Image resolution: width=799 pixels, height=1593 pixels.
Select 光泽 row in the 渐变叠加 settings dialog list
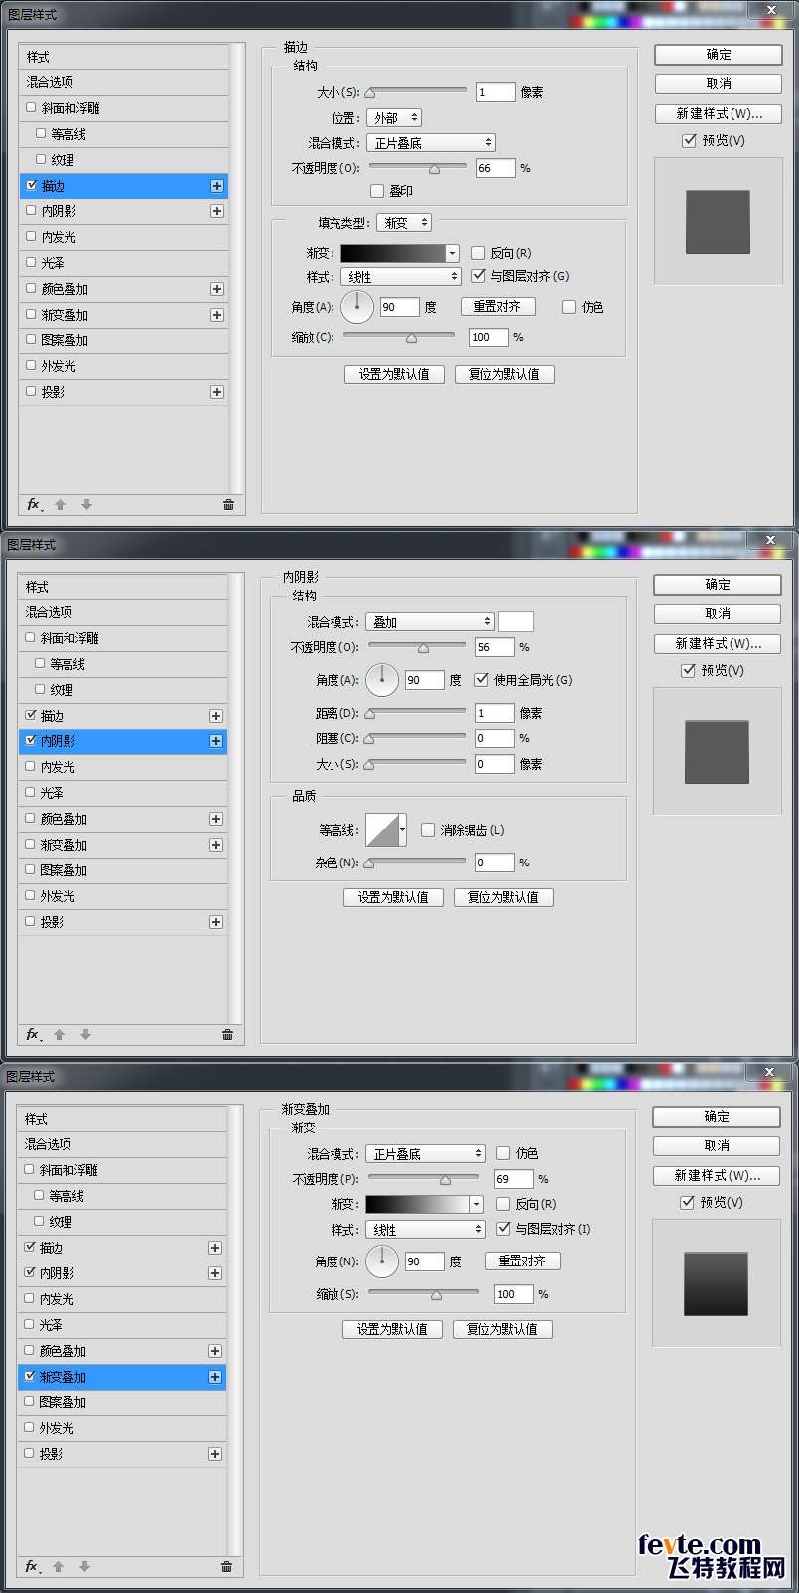coord(122,1325)
